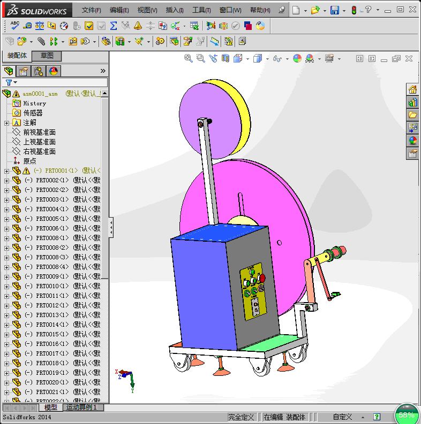Open the Hide/Show Items dropdown arrow

[287, 59]
